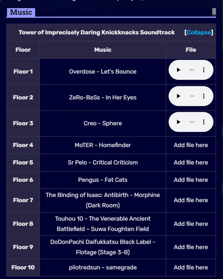Select the Music section heading
The height and width of the screenshot is (279, 223).
pos(21,12)
